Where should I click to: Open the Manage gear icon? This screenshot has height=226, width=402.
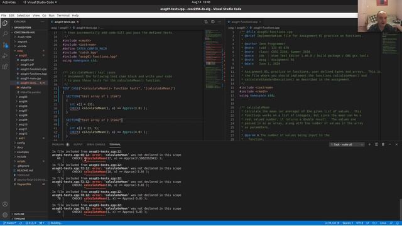(5, 215)
